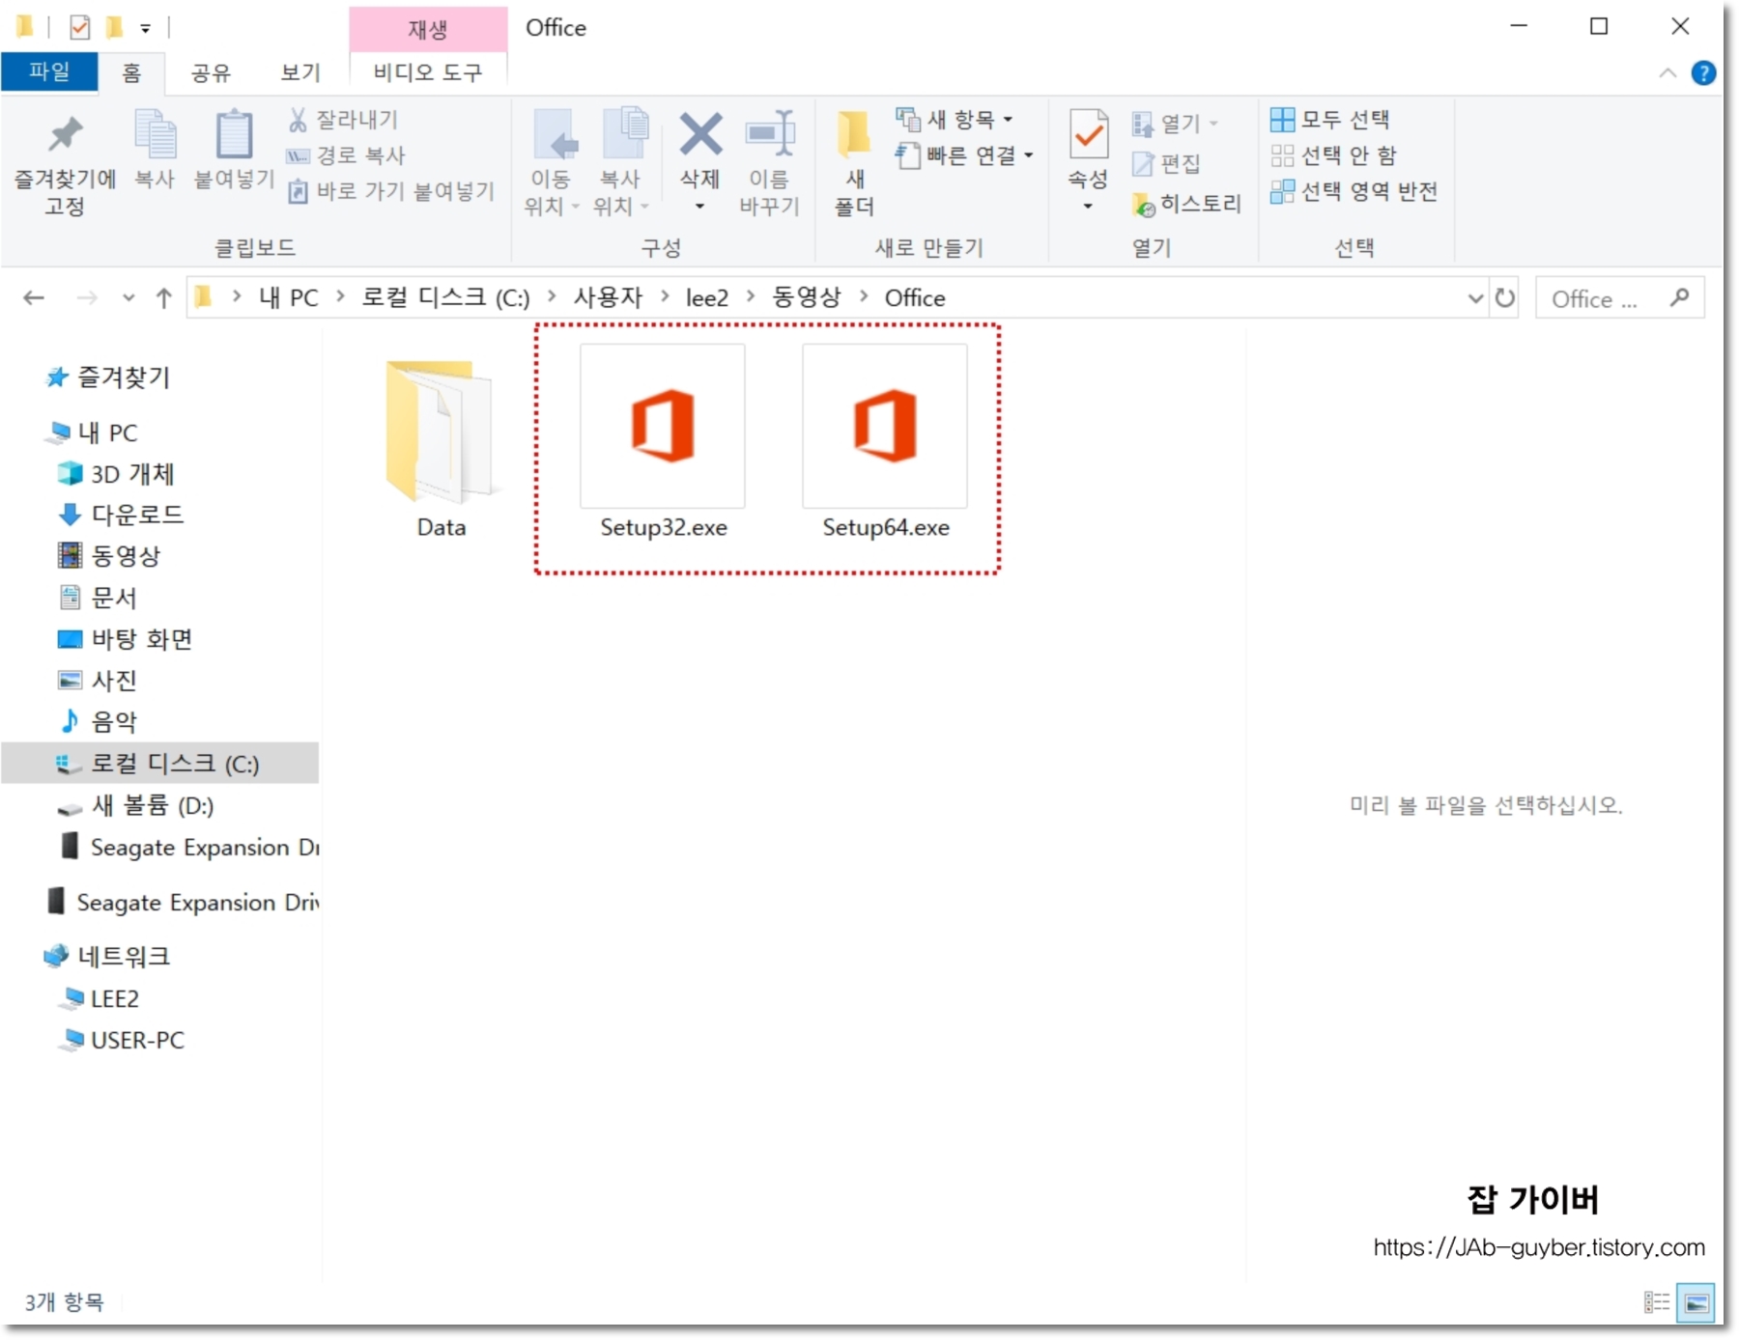
Task: Click Edit (편집) in ribbon
Action: coord(1166,163)
